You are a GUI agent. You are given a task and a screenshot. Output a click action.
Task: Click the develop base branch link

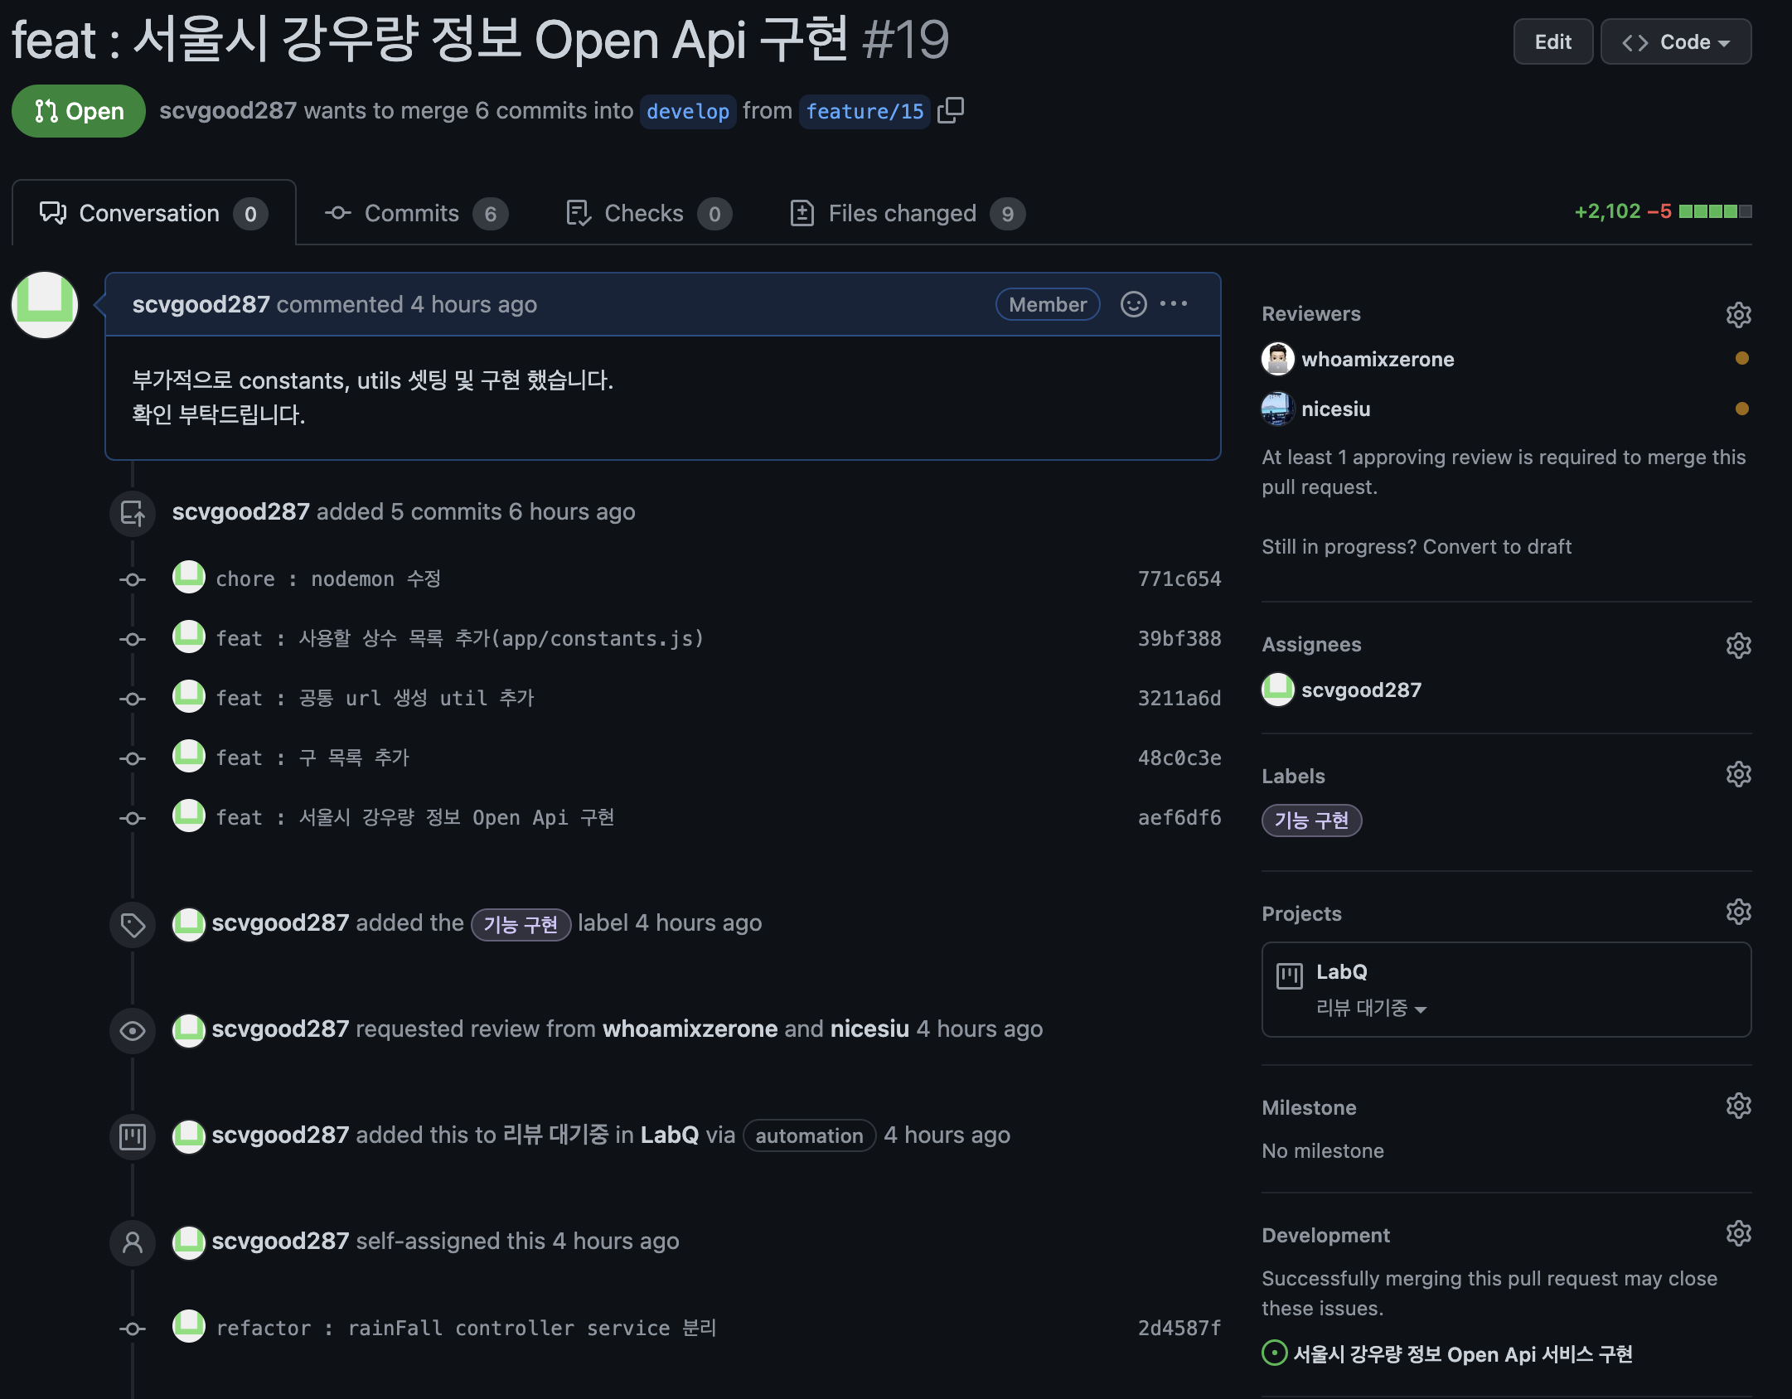[687, 111]
